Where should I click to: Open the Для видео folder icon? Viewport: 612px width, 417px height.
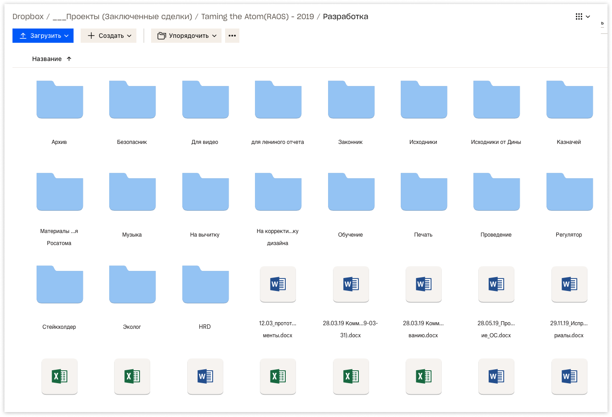pyautogui.click(x=205, y=99)
